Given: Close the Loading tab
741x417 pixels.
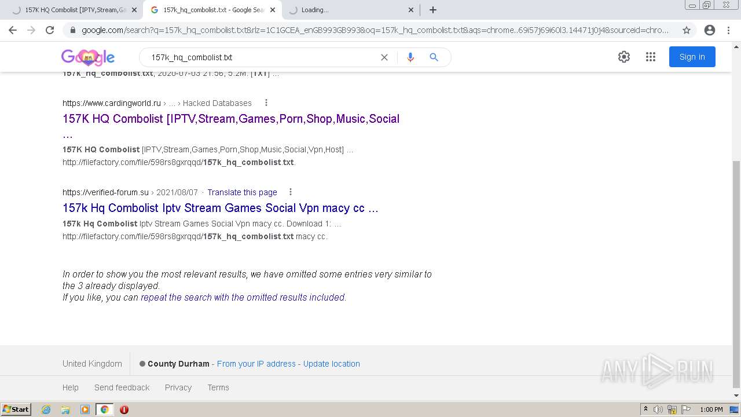Looking at the screenshot, I should tap(411, 10).
